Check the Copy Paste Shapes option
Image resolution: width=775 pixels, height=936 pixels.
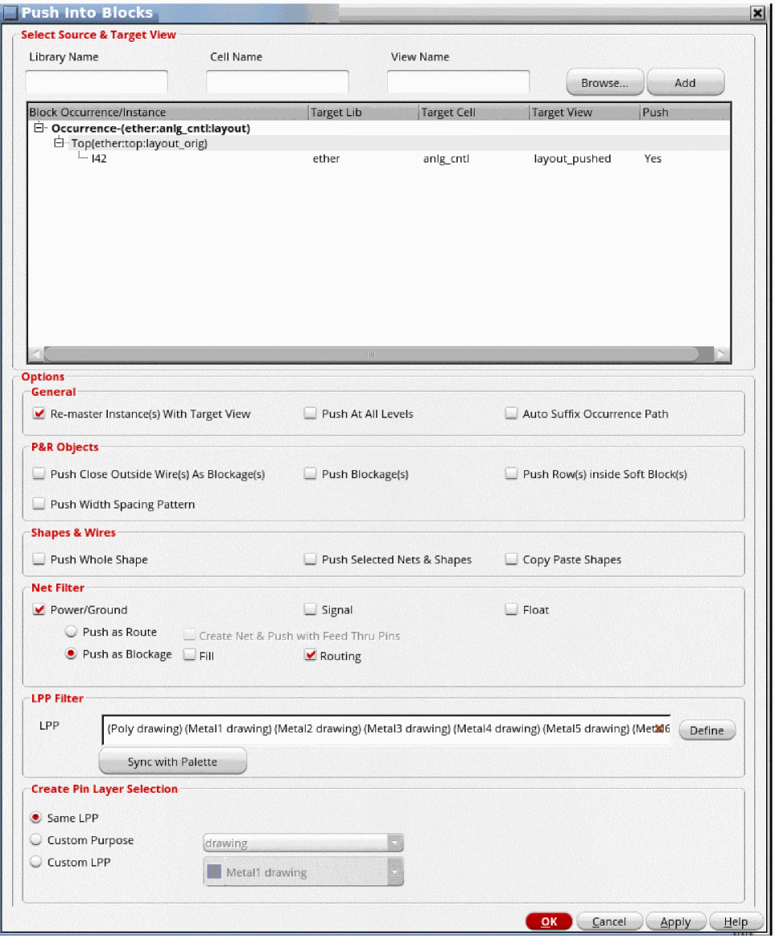pos(511,559)
